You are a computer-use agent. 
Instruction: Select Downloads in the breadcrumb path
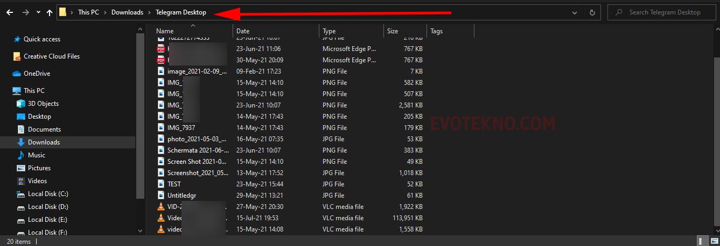(x=127, y=12)
